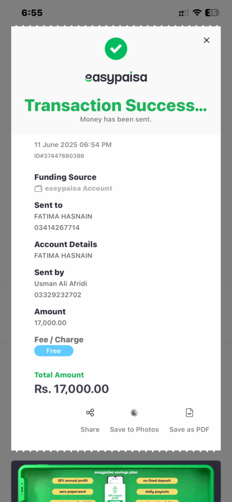Tap sender phone number 03329232702
Screen dimensions: 232x502
[58, 295]
